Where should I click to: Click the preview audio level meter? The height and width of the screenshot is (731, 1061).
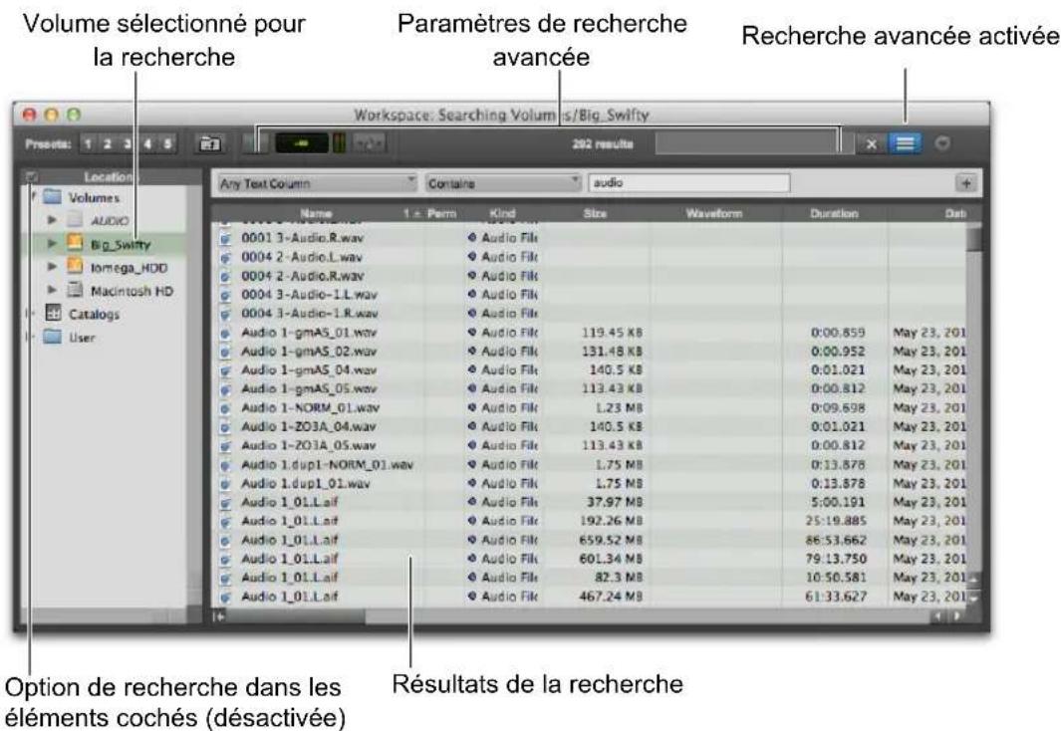pyautogui.click(x=339, y=144)
